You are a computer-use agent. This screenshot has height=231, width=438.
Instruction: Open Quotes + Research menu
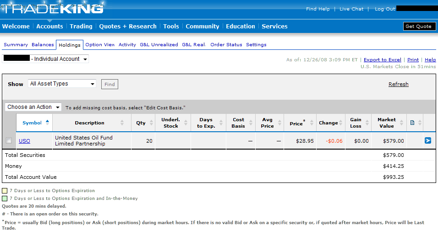coord(128,26)
